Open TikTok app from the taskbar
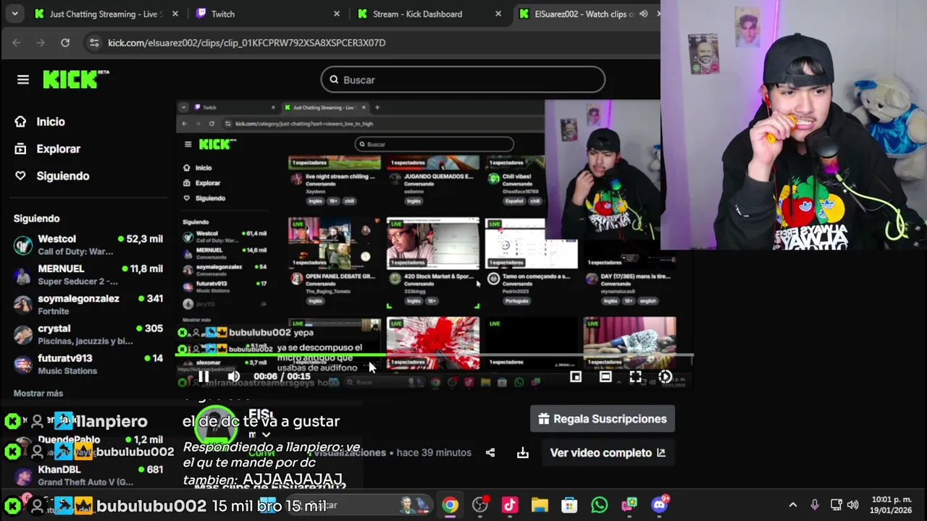927x521 pixels. [x=510, y=505]
